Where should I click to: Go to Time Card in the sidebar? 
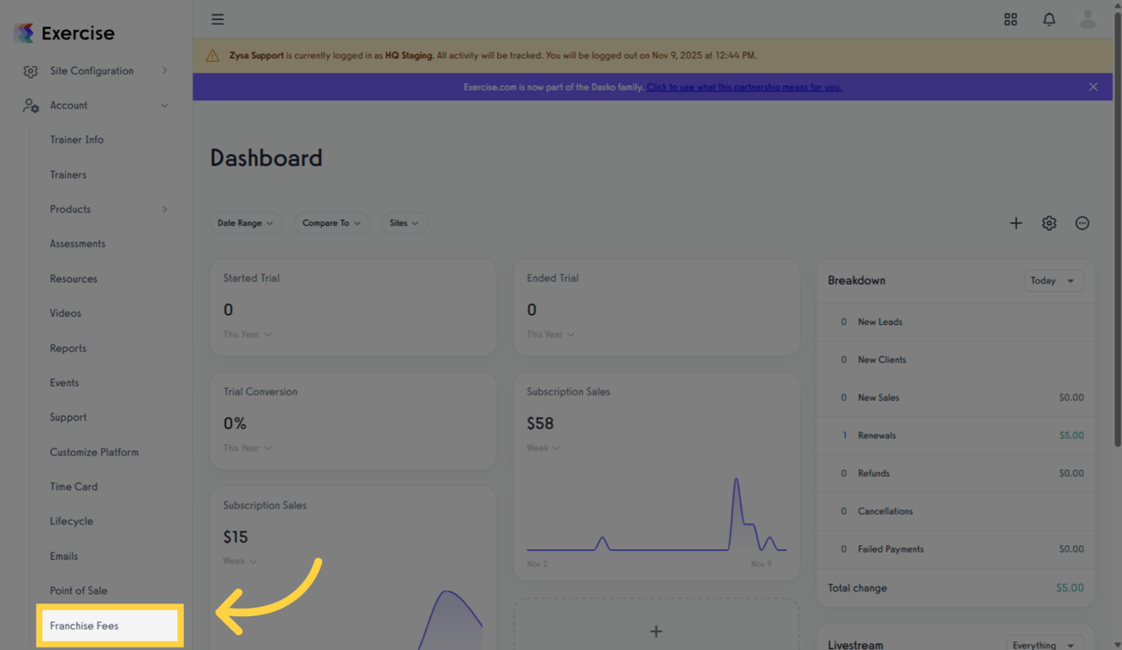point(74,487)
